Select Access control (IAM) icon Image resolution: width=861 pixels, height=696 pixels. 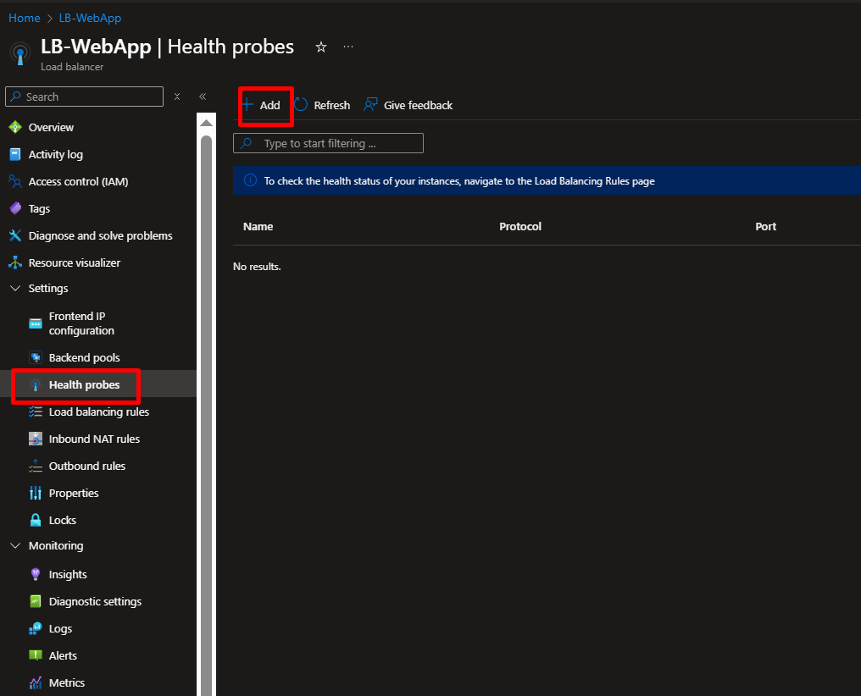coord(14,181)
